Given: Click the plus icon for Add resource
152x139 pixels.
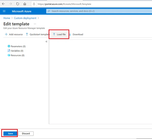Looking at the screenshot, I should (6, 34).
